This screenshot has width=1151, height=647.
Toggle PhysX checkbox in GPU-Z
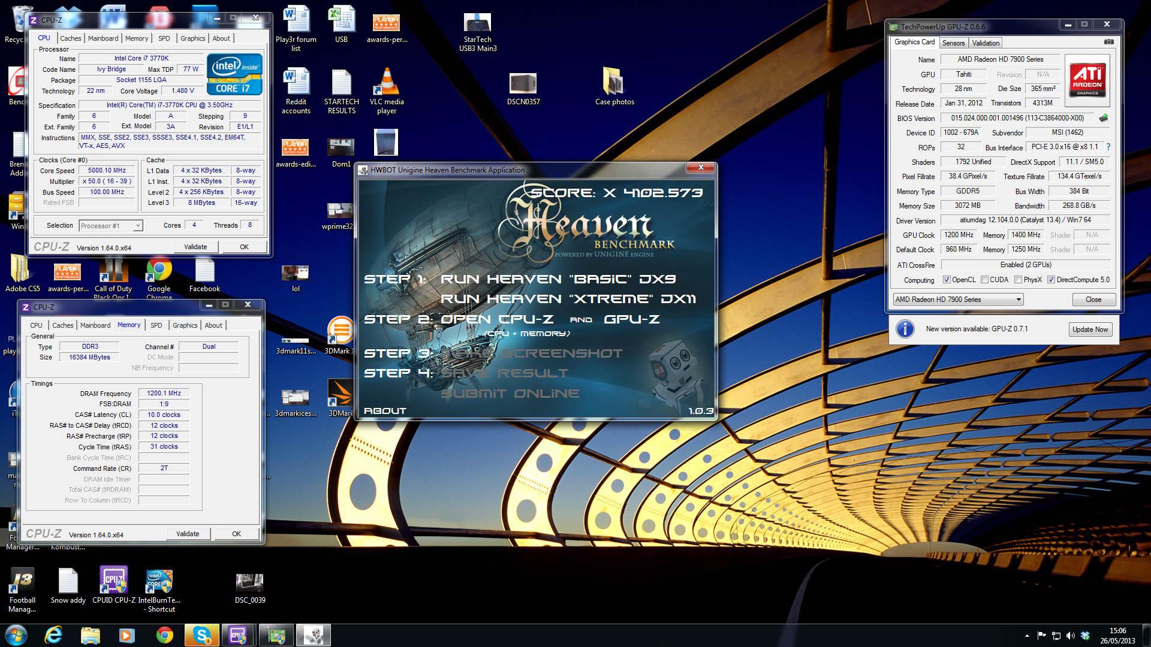point(1018,280)
